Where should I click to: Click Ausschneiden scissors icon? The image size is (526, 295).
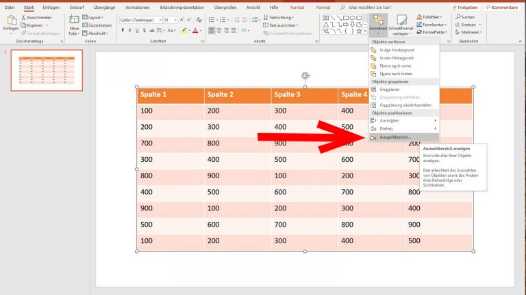[x=23, y=17]
